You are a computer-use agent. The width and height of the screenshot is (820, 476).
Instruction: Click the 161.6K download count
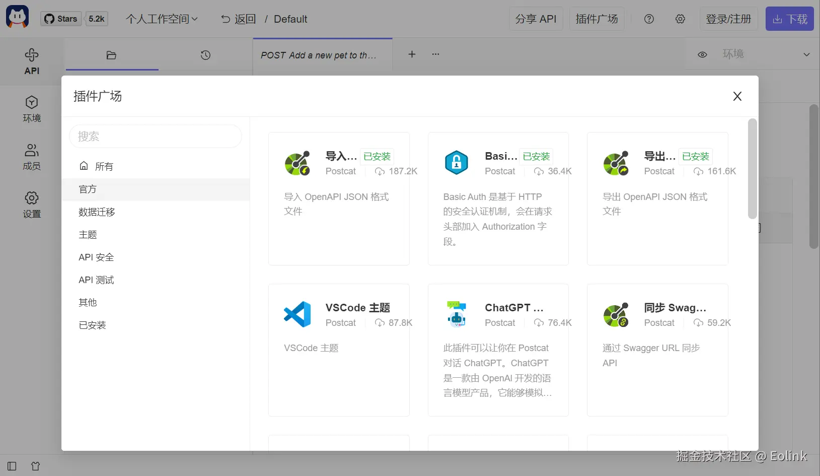pyautogui.click(x=715, y=171)
